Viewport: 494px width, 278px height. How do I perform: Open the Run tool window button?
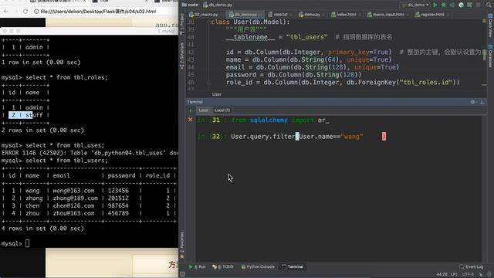197,266
